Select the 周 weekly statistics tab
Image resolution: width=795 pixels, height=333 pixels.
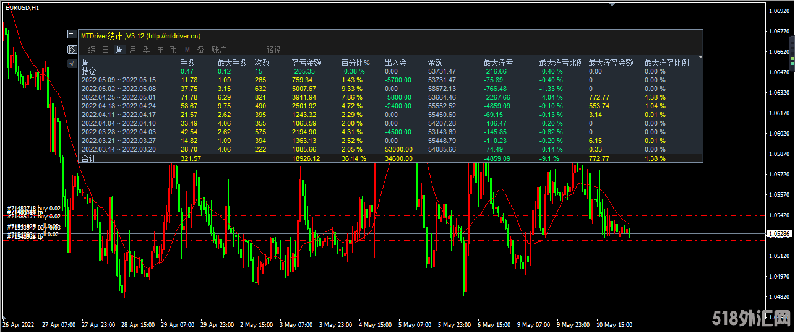119,50
